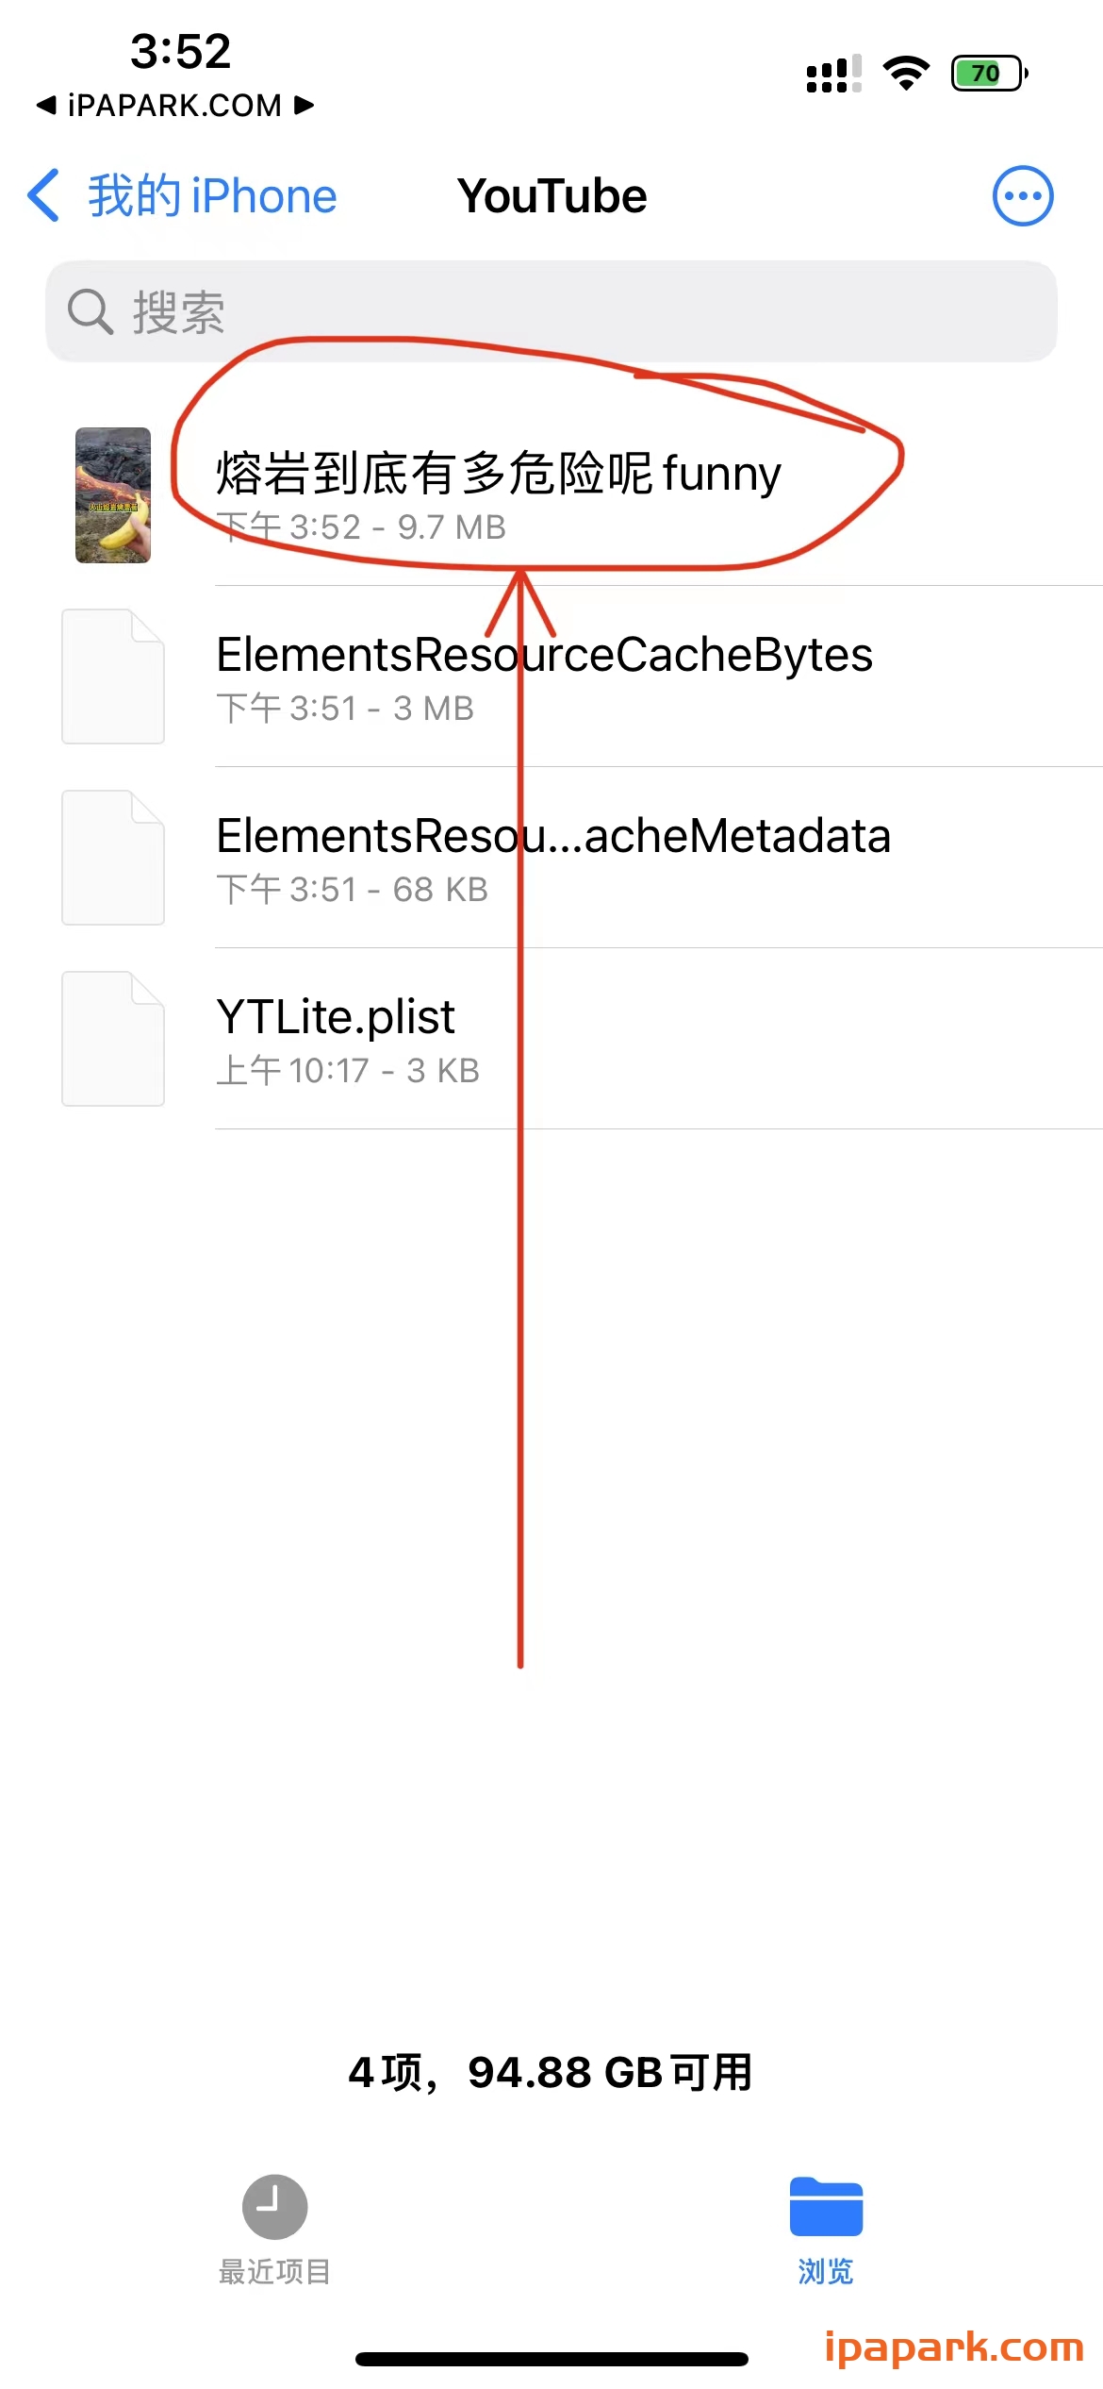Open the circled ellipsis more options button
Screen dimensions: 1103x2389
(x=1022, y=196)
